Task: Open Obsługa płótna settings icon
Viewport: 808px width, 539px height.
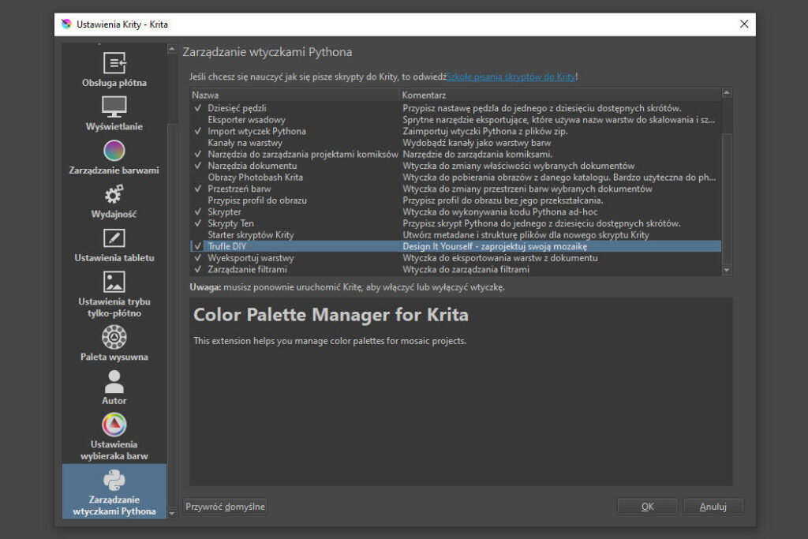Action: [x=114, y=63]
